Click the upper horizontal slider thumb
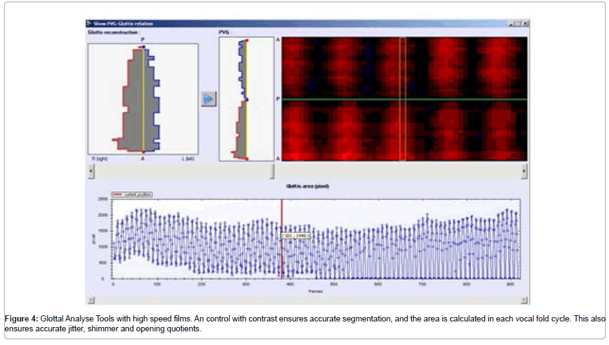The height and width of the screenshot is (345, 609). (272, 171)
